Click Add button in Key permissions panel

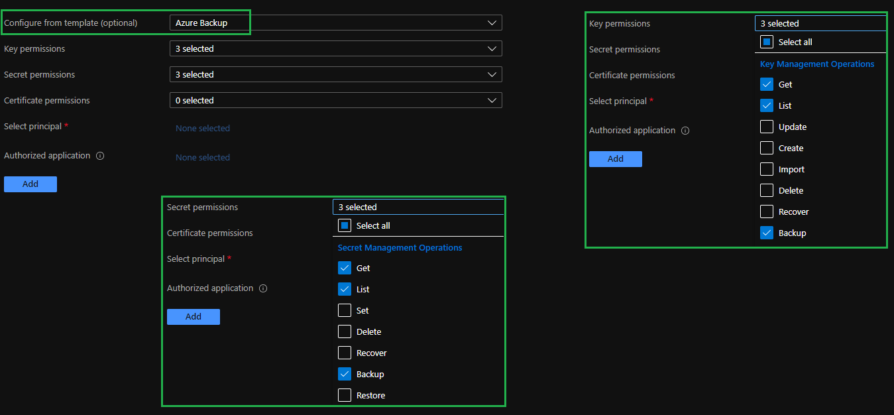(x=616, y=158)
